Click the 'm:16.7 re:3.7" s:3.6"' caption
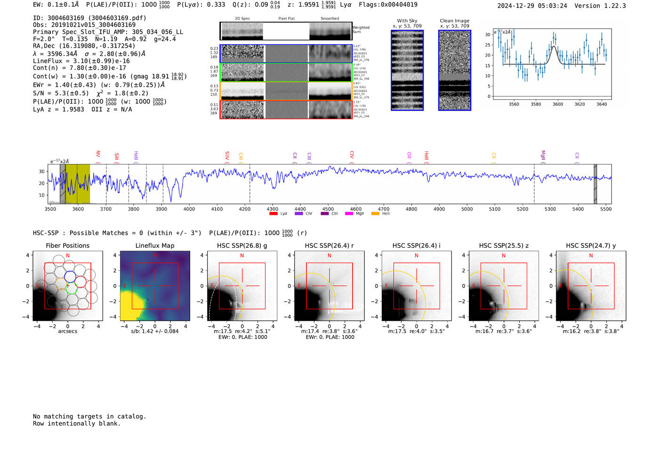The height and width of the screenshot is (449, 659). (x=504, y=331)
